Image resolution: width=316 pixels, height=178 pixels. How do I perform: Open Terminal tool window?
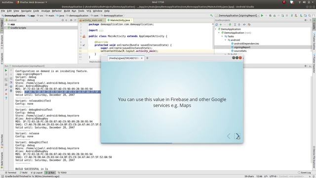point(10,173)
